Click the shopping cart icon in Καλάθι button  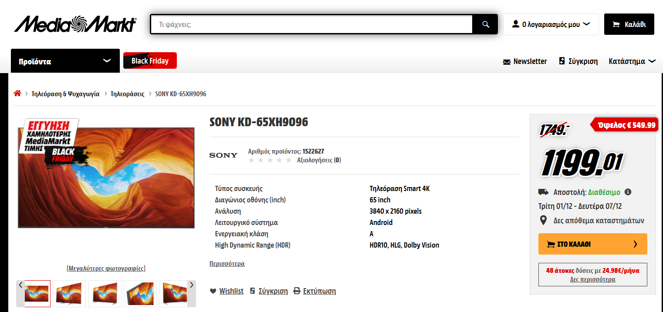(x=616, y=24)
